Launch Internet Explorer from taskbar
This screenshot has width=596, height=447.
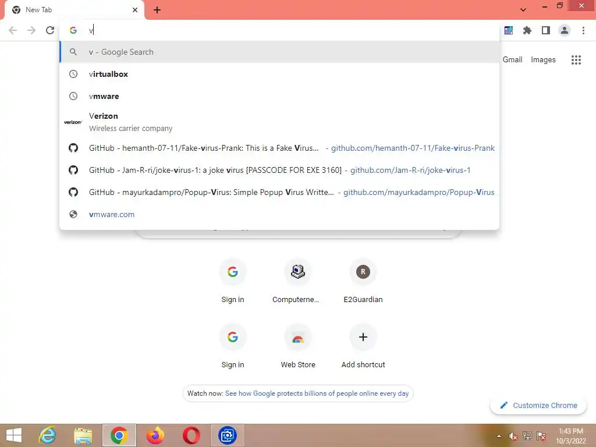point(48,435)
